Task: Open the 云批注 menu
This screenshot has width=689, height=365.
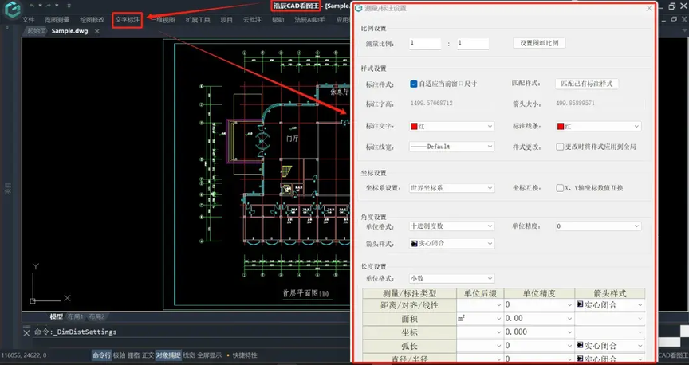Action: pyautogui.click(x=252, y=20)
